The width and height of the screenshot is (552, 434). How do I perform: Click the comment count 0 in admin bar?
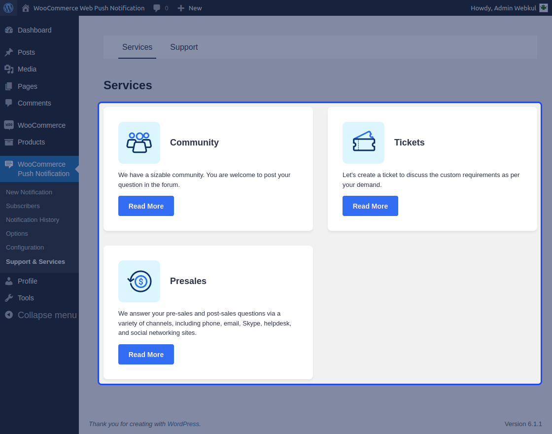(167, 8)
